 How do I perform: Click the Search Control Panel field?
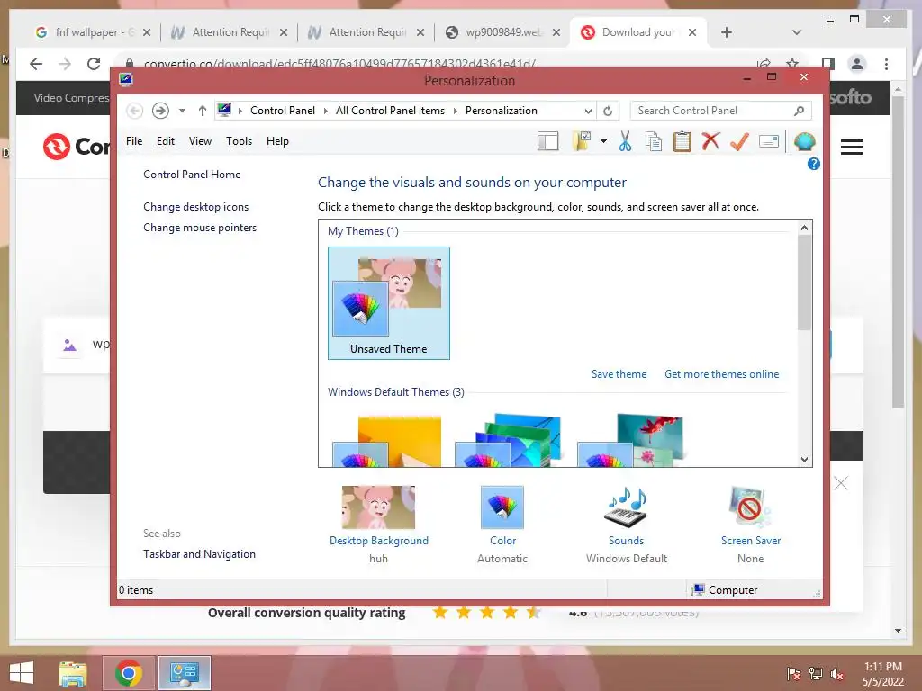721,111
